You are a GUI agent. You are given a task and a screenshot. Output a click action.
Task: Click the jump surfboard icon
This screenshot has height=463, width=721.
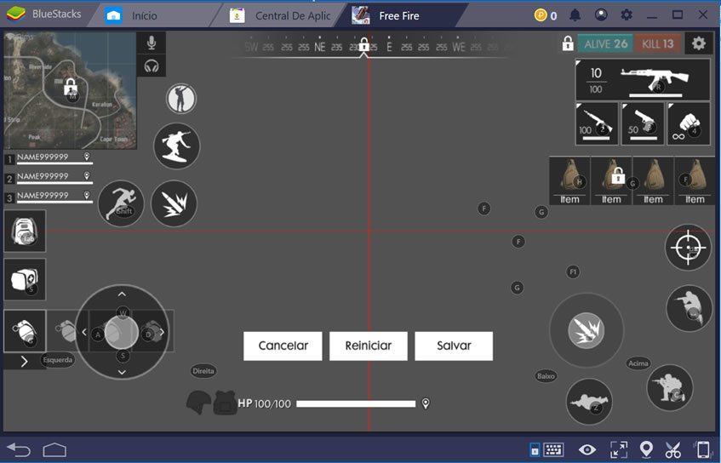(177, 146)
